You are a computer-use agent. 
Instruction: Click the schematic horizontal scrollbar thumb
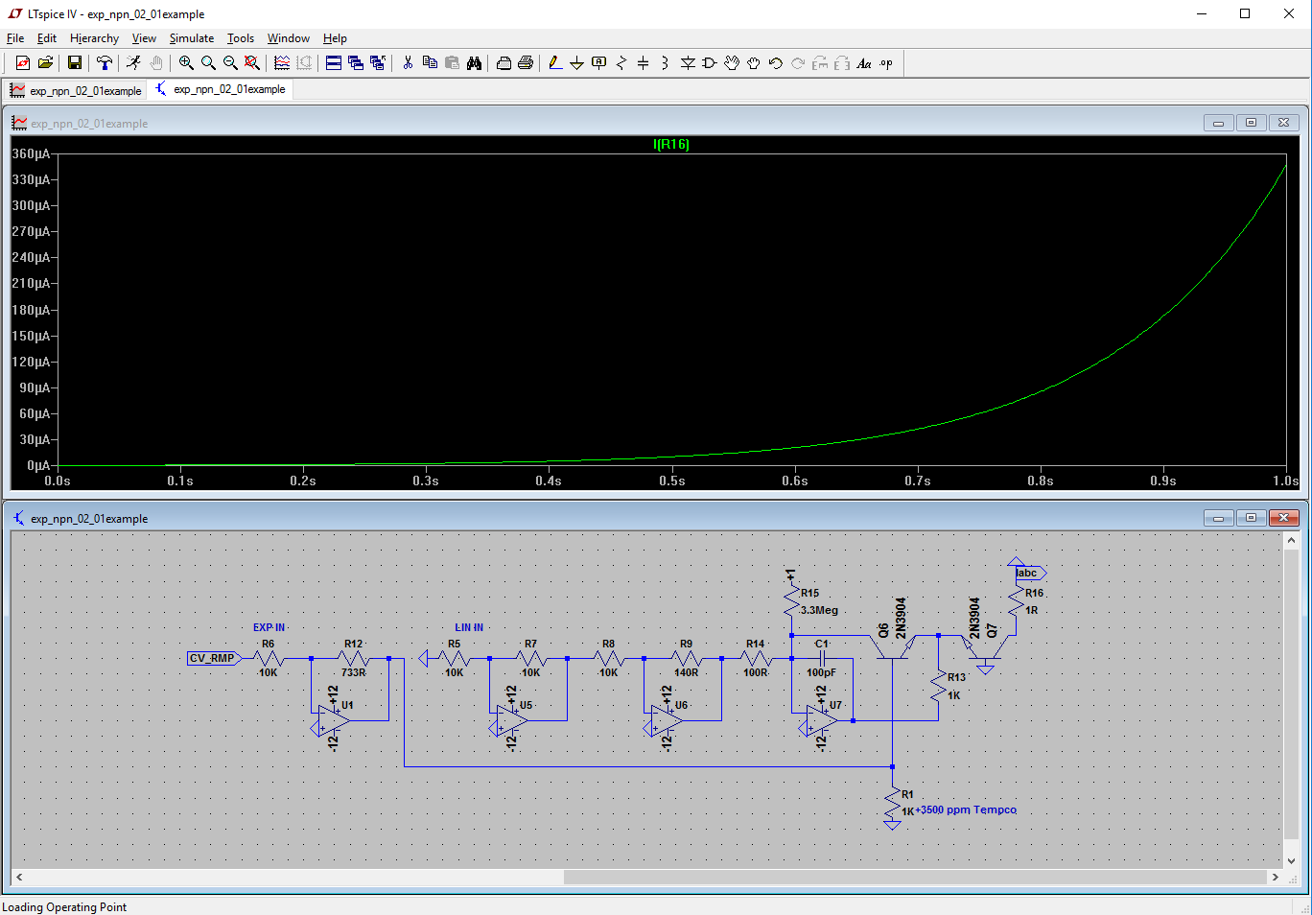(x=915, y=877)
